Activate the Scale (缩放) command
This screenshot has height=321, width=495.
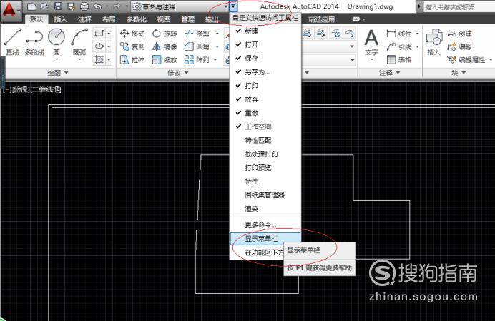[x=165, y=59]
